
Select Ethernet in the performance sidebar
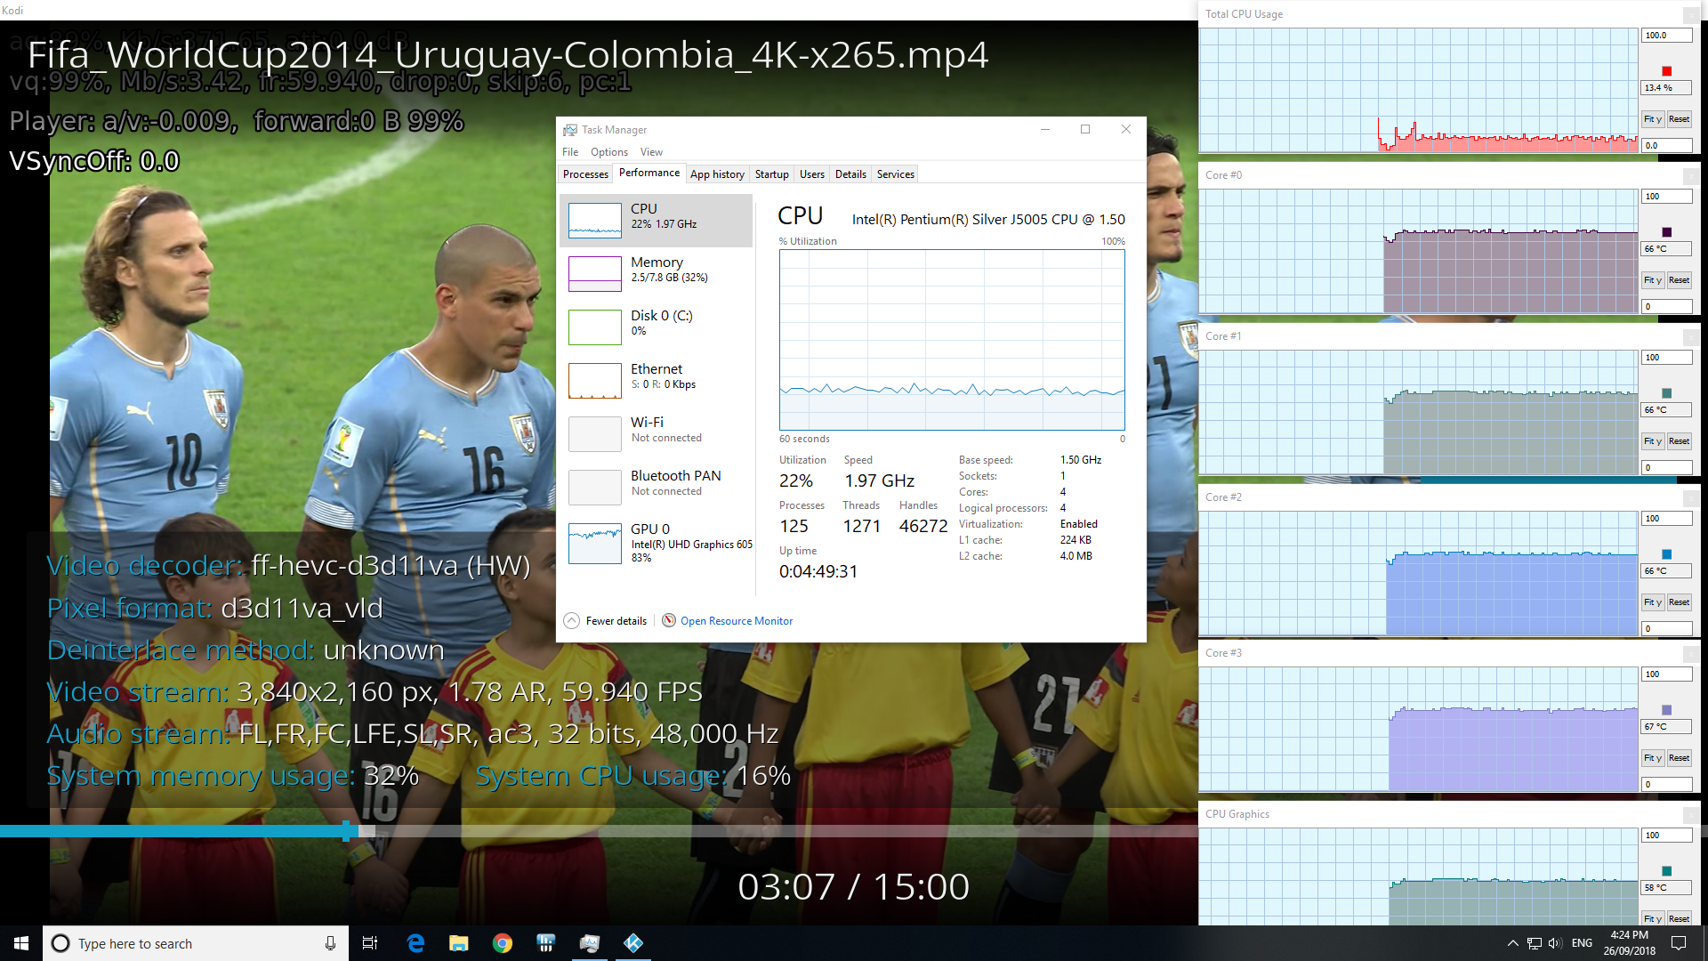pyautogui.click(x=656, y=380)
